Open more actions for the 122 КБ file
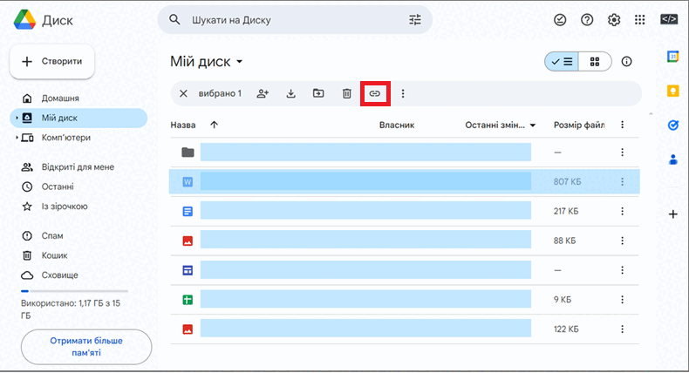 (x=622, y=329)
